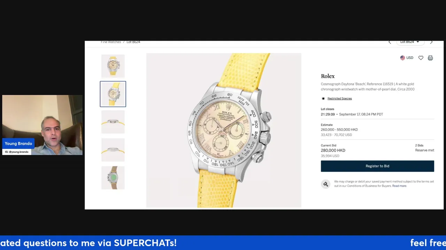
Task: Click the 35,994 USD converted bid
Action: (330, 156)
